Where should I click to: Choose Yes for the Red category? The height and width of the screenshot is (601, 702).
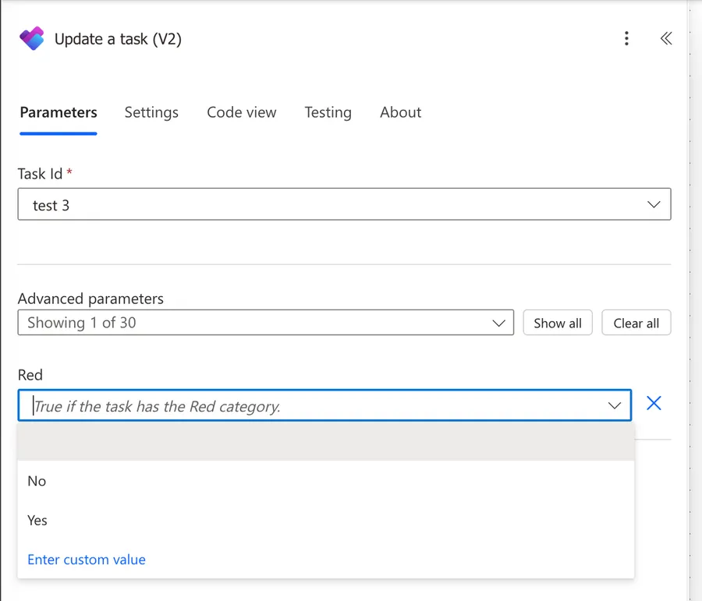coord(37,520)
